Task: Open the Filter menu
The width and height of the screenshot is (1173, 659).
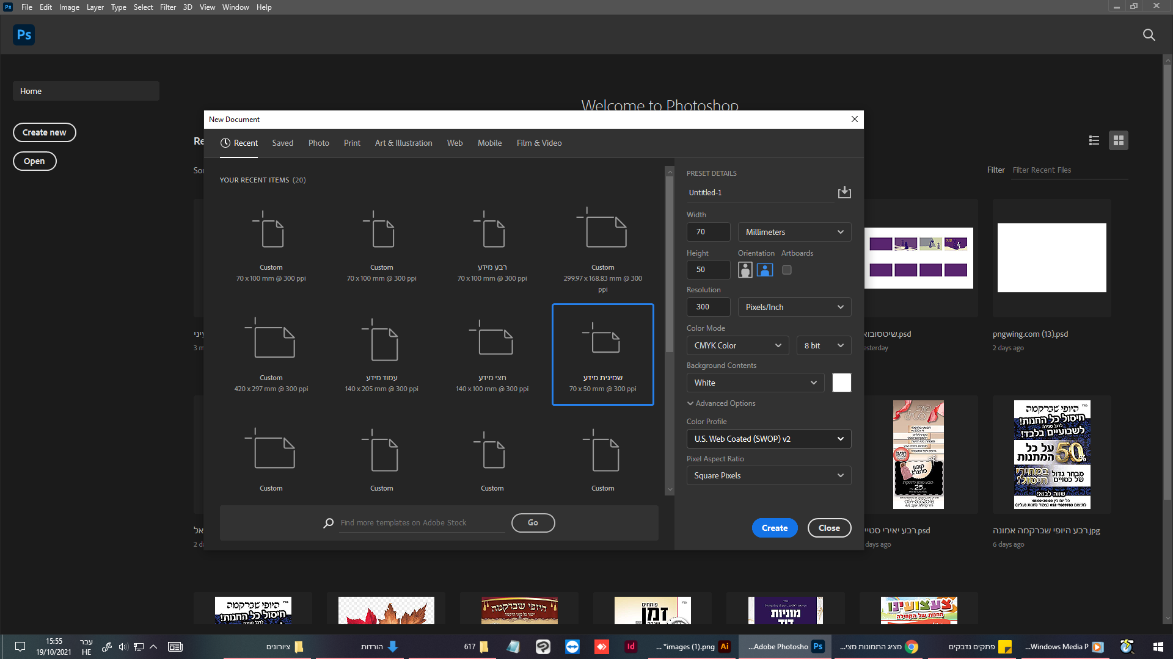Action: click(x=167, y=7)
